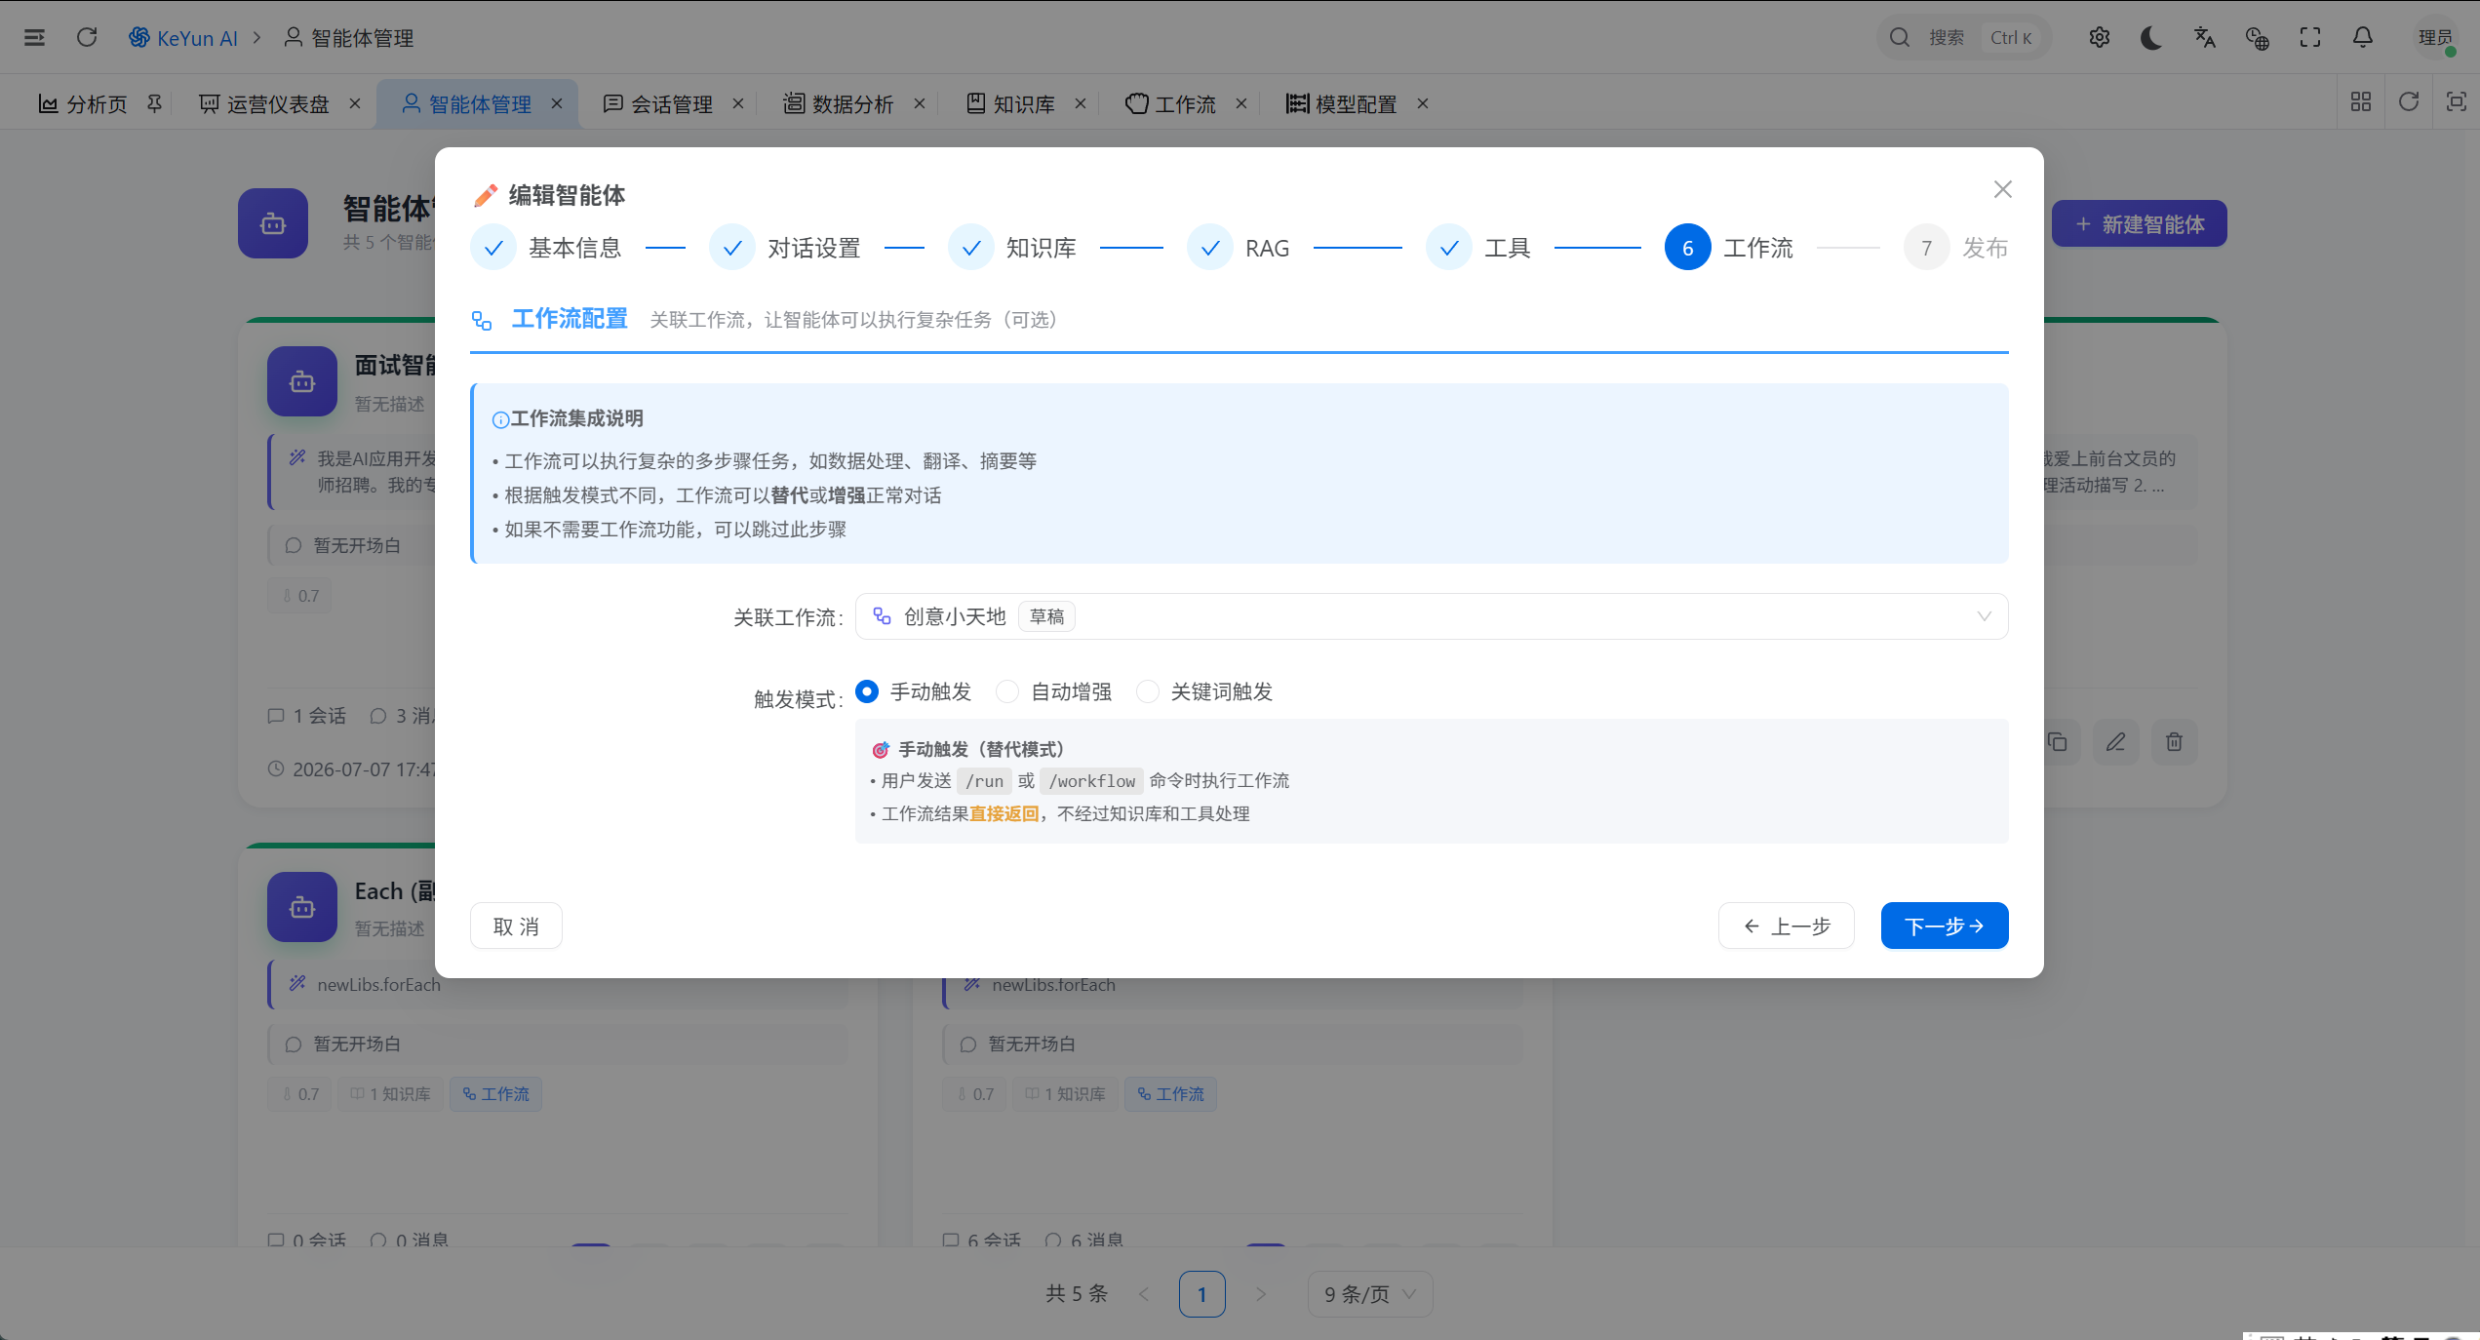Go to 知识库 step in wizard
The width and height of the screenshot is (2480, 1340).
1013,248
